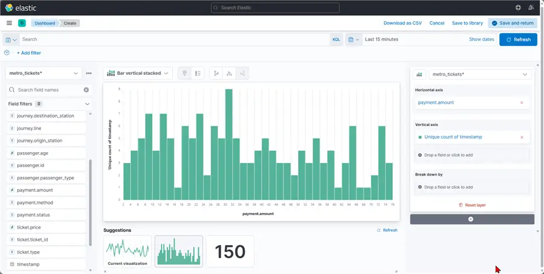544x274 pixels.
Task: Click the Create breadcrumb
Action: [x=70, y=23]
